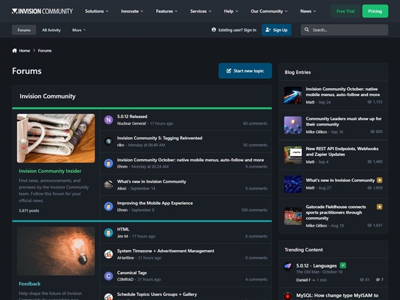Click Start new topic button
Viewport: 400px width, 300px height.
pyautogui.click(x=245, y=71)
